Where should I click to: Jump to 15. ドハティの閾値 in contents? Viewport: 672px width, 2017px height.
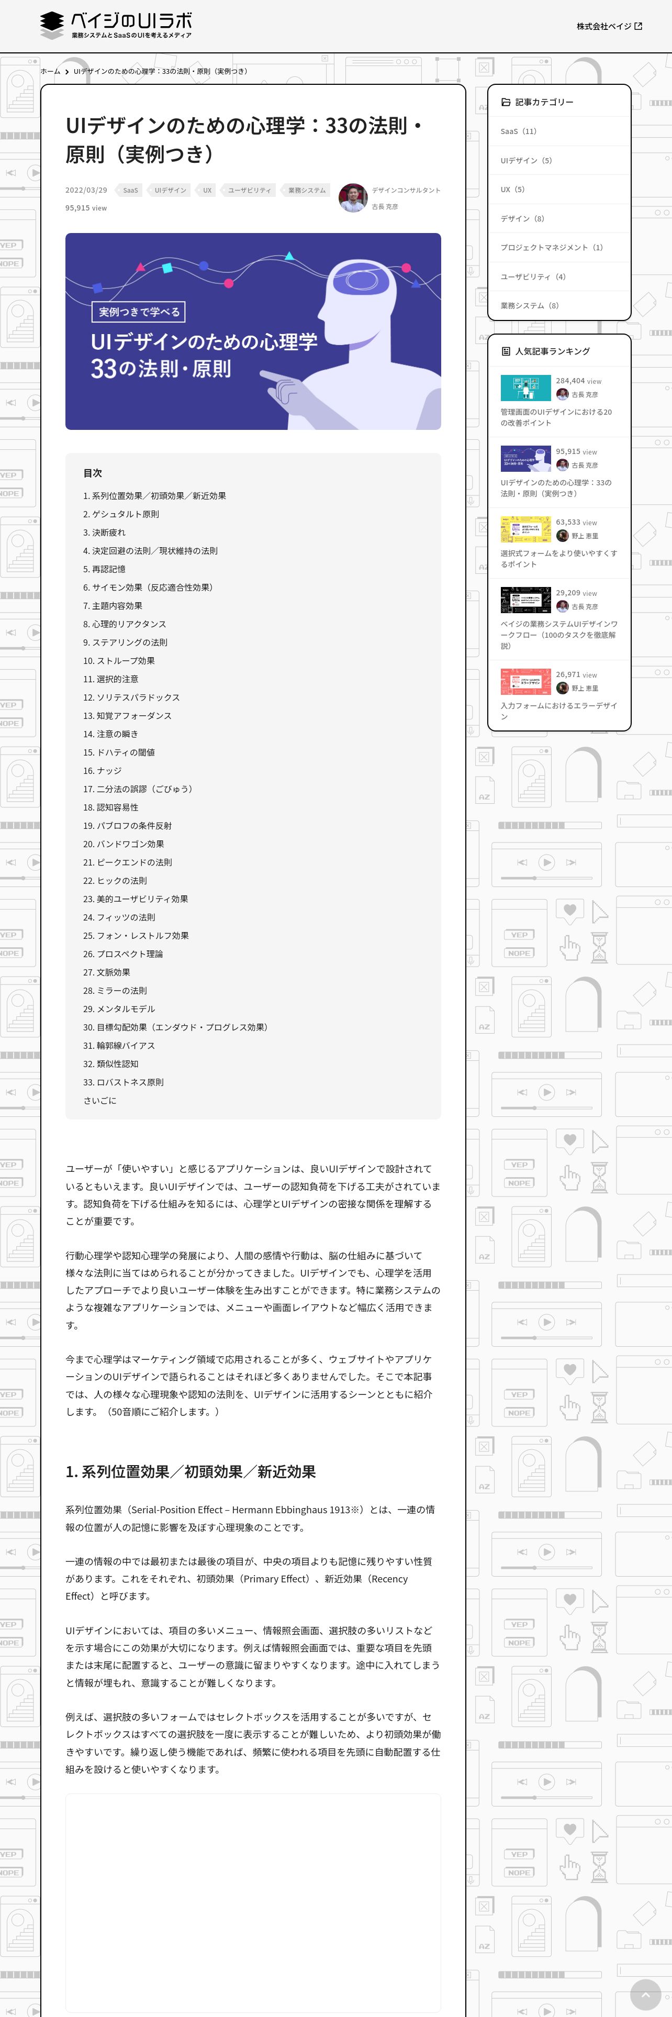pyautogui.click(x=119, y=752)
